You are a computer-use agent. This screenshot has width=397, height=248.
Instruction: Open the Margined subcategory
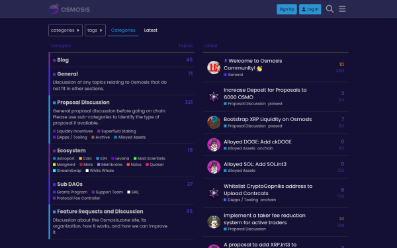(64, 165)
